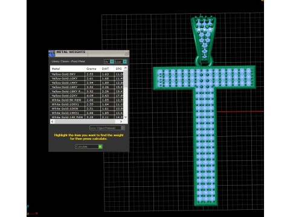The height and width of the screenshot is (217, 290).
Task: Click the metal list scroll down arrow
Action: click(126, 117)
